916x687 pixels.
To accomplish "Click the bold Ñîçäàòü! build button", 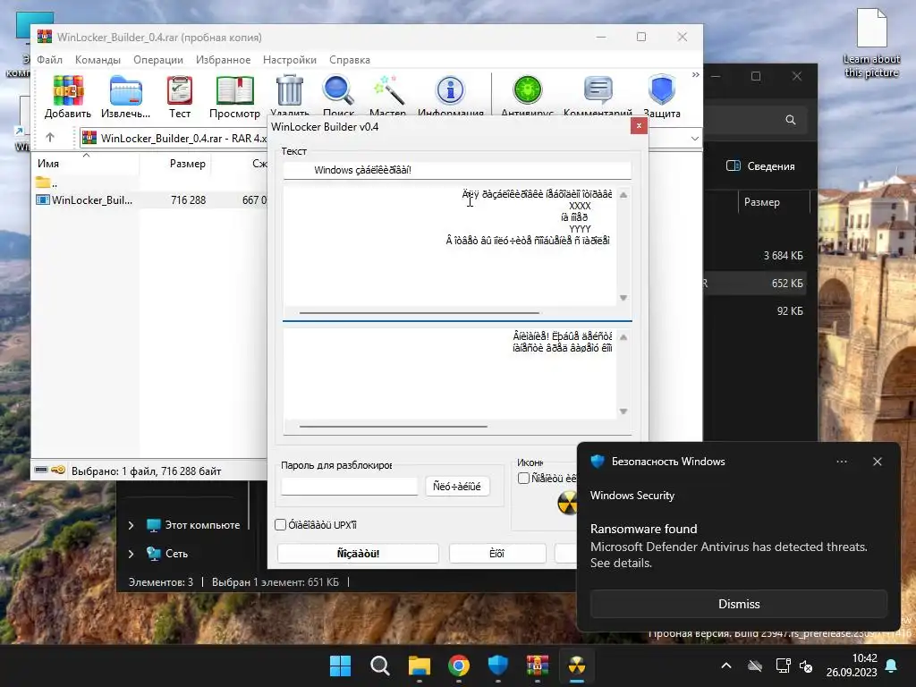I will click(x=358, y=553).
